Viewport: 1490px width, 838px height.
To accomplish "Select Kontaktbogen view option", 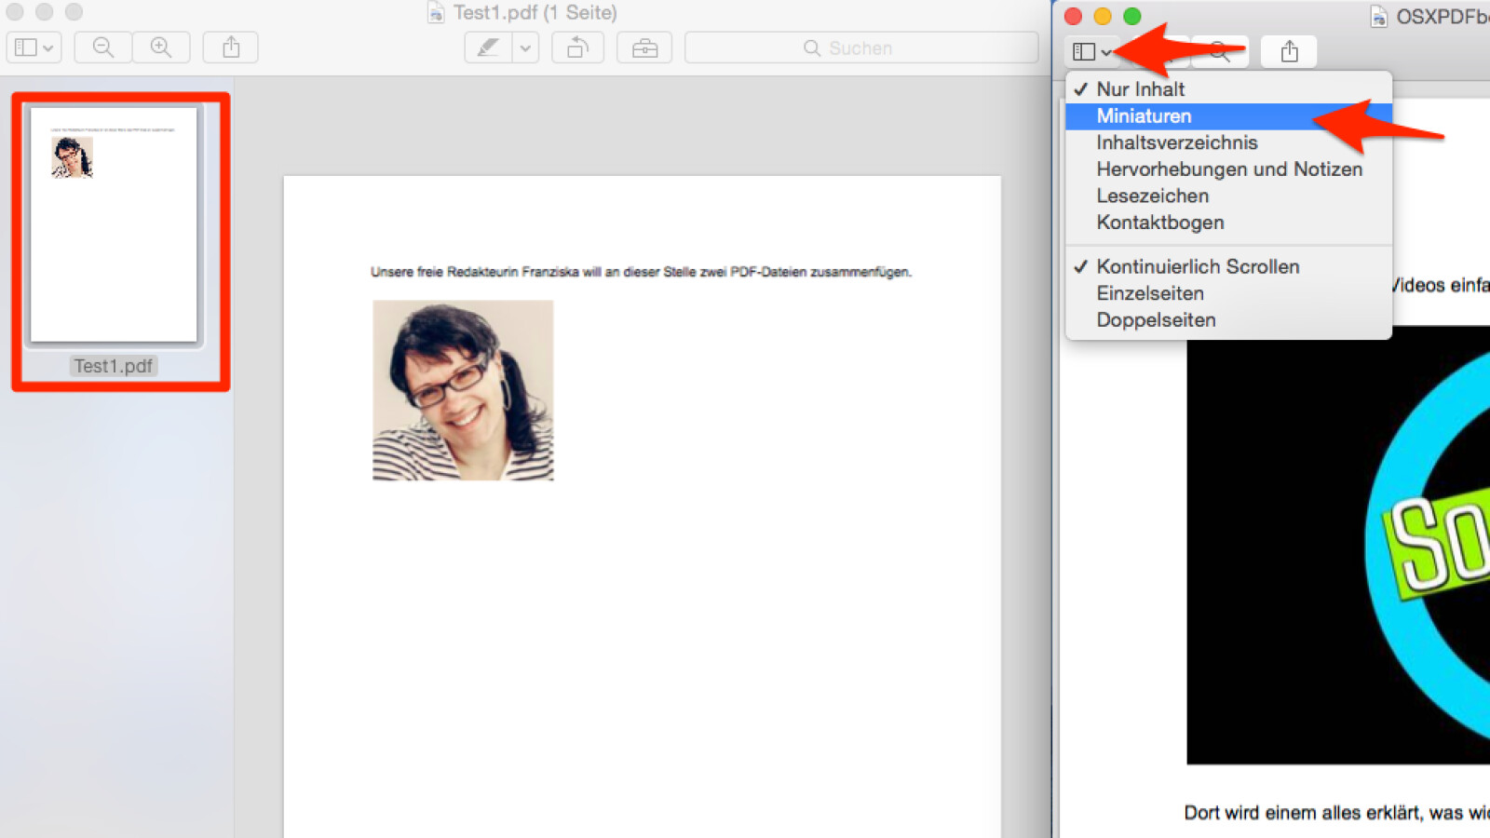I will (1228, 223).
